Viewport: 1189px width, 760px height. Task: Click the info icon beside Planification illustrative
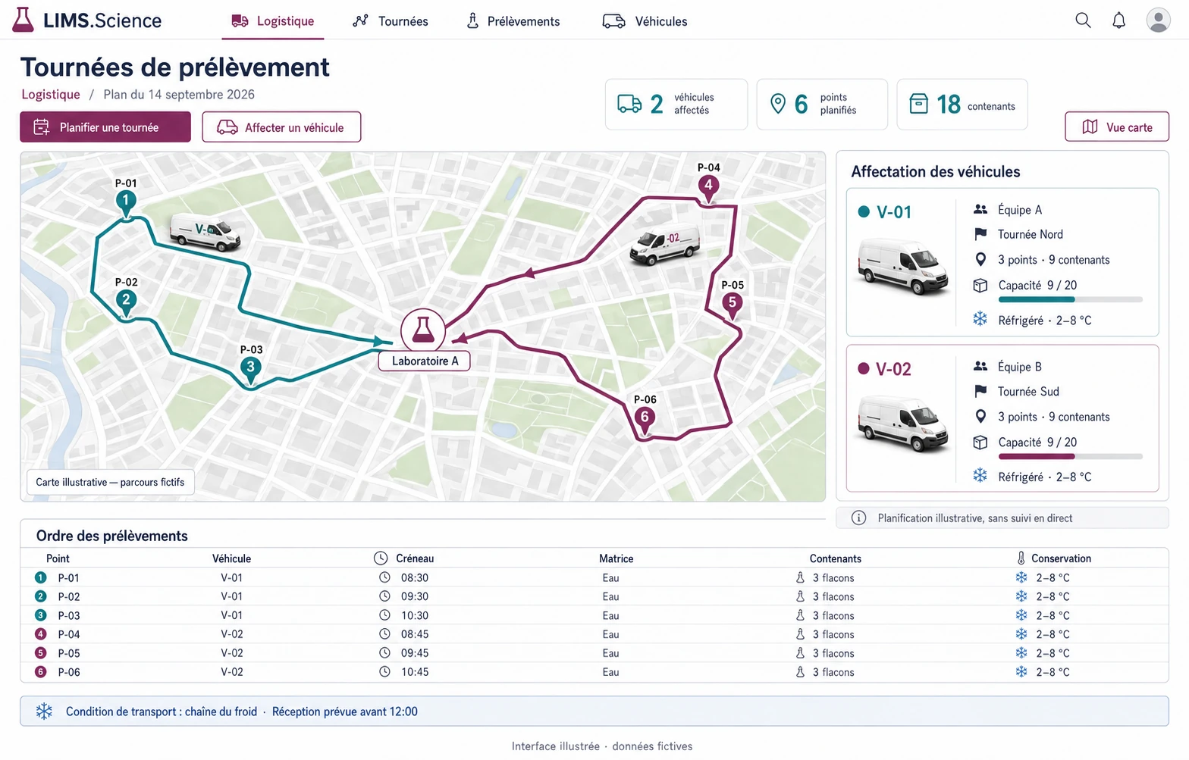[x=858, y=518]
